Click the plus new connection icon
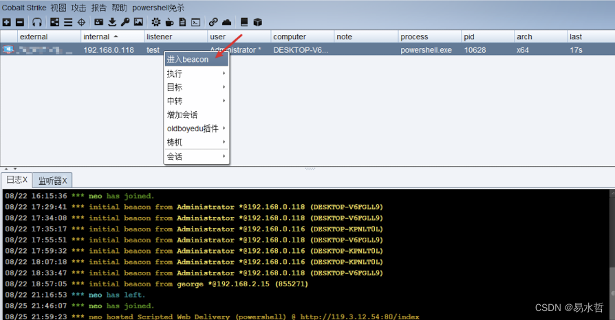The width and height of the screenshot is (615, 320). 7,23
